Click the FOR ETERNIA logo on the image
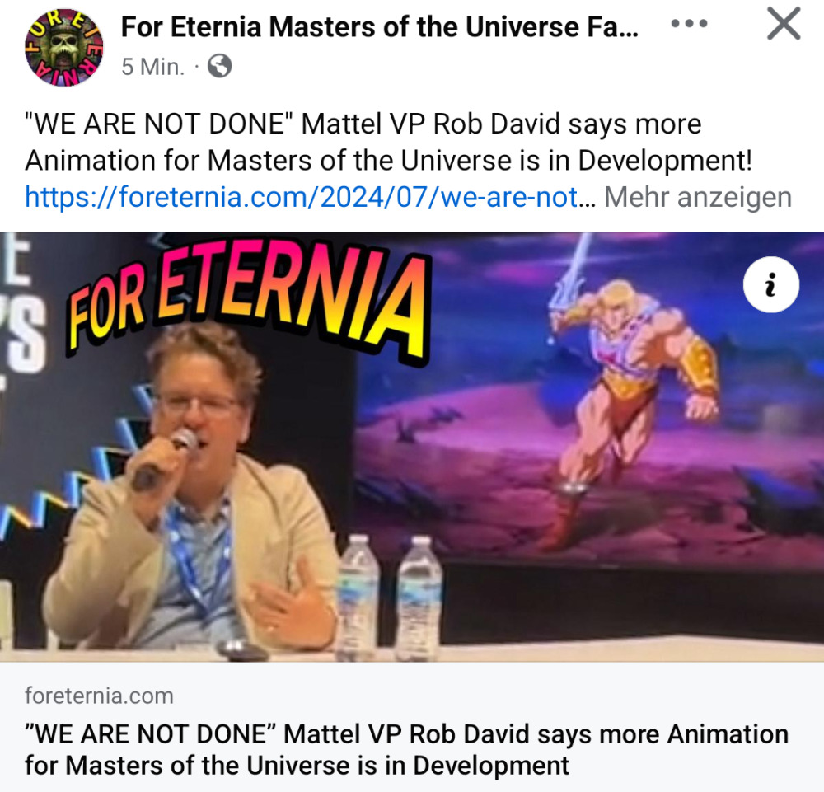 click(247, 299)
